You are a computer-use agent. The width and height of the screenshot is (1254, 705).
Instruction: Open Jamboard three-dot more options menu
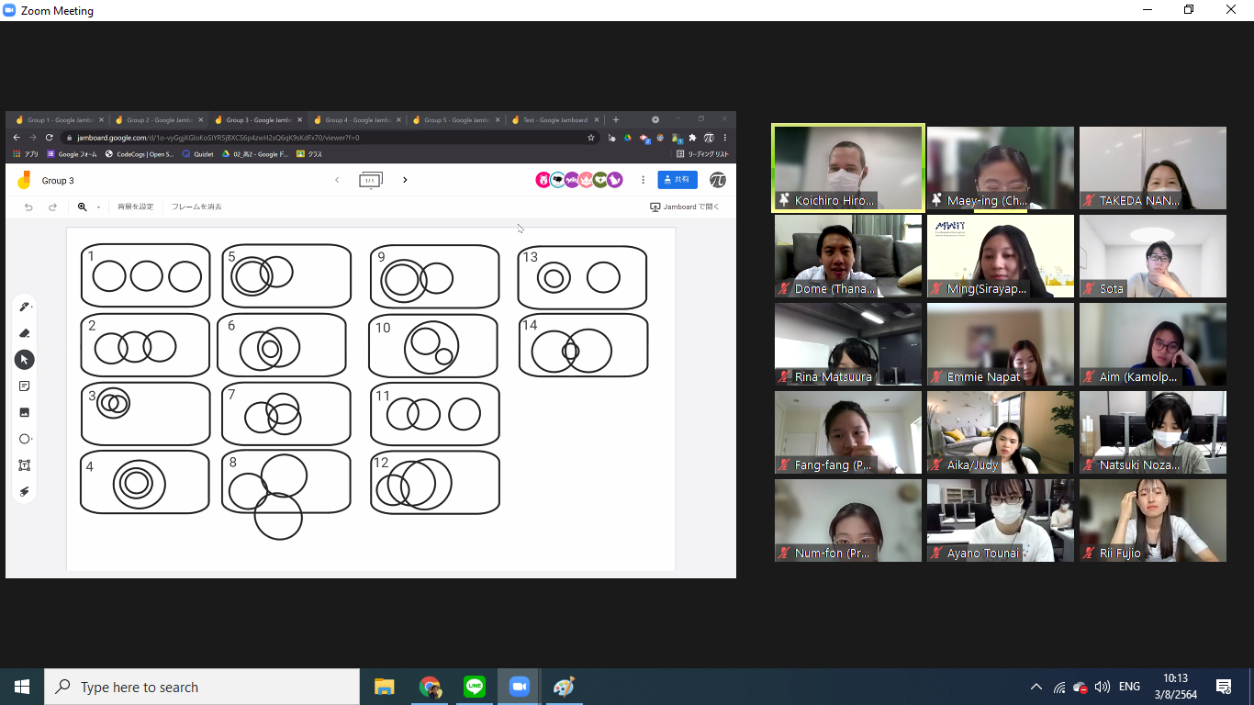click(643, 180)
